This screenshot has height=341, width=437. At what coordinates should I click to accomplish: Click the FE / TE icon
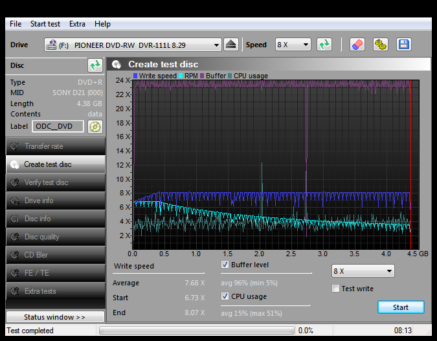point(14,273)
